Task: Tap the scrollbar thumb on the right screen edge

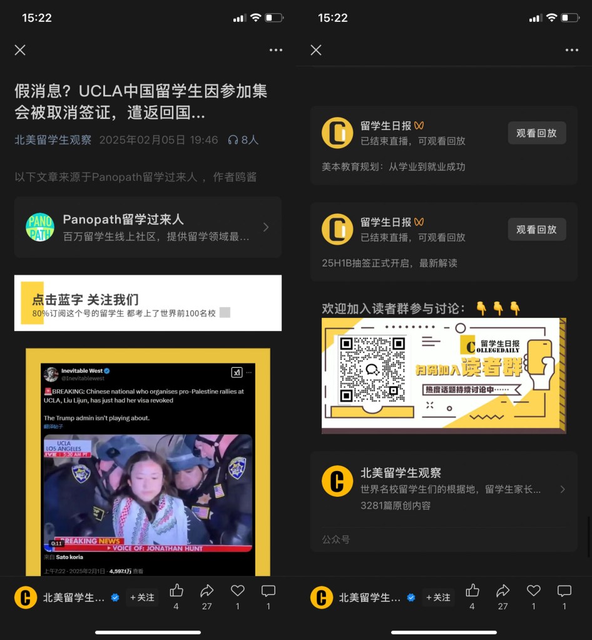Action: coord(588,537)
